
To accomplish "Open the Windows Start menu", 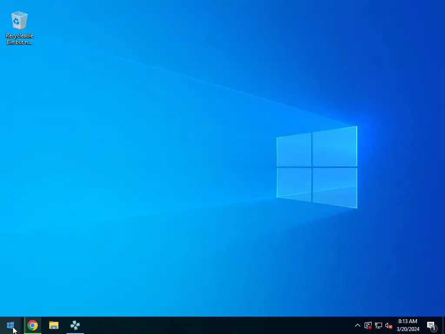I will pos(10,325).
